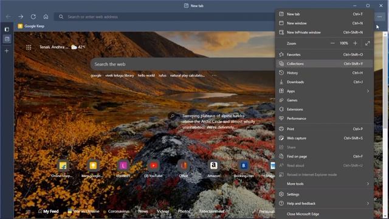Screen dimensions: 389x219
Task: Toggle the vertical tabs panel icon
Action: [x=7, y=29]
